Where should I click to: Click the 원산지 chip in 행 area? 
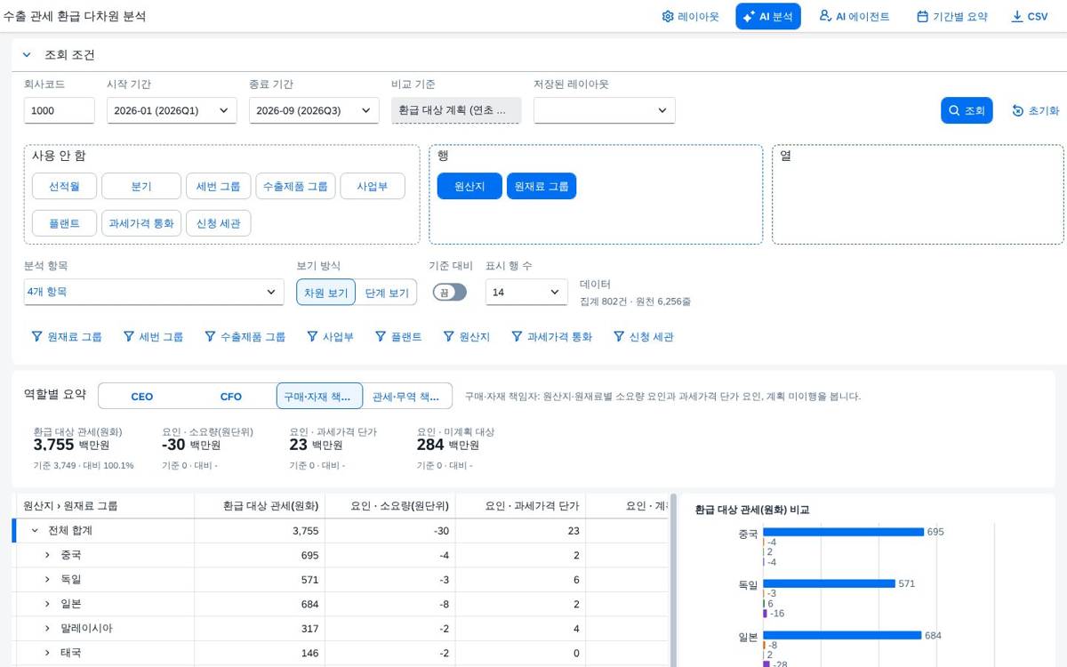pyautogui.click(x=469, y=186)
